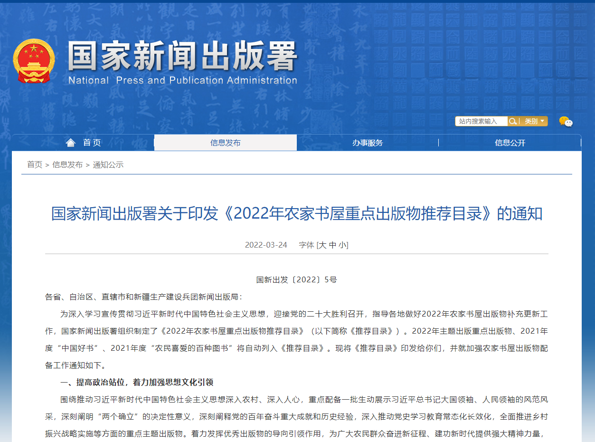Image resolution: width=595 pixels, height=442 pixels.
Task: Click the notice title about 推荐目录
Action: (297, 214)
